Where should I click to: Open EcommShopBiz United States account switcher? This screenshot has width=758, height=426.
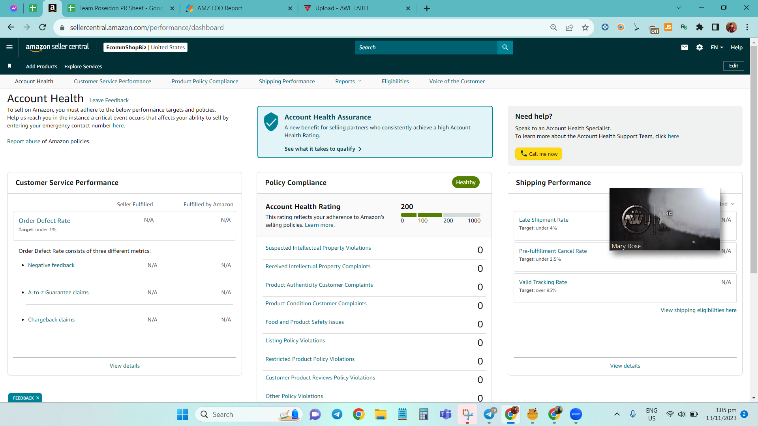coord(145,47)
